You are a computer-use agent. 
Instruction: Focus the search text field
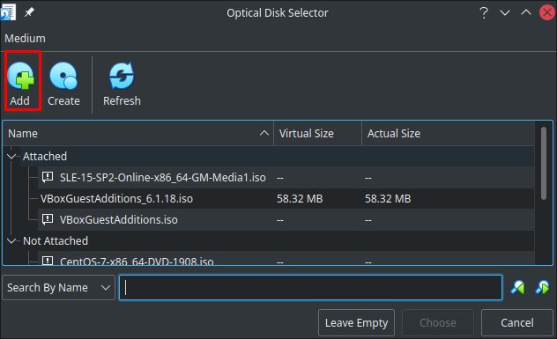point(310,288)
